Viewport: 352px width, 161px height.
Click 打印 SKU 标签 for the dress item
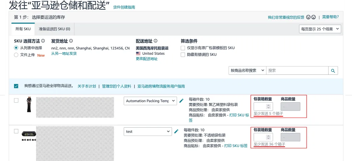click(239, 115)
